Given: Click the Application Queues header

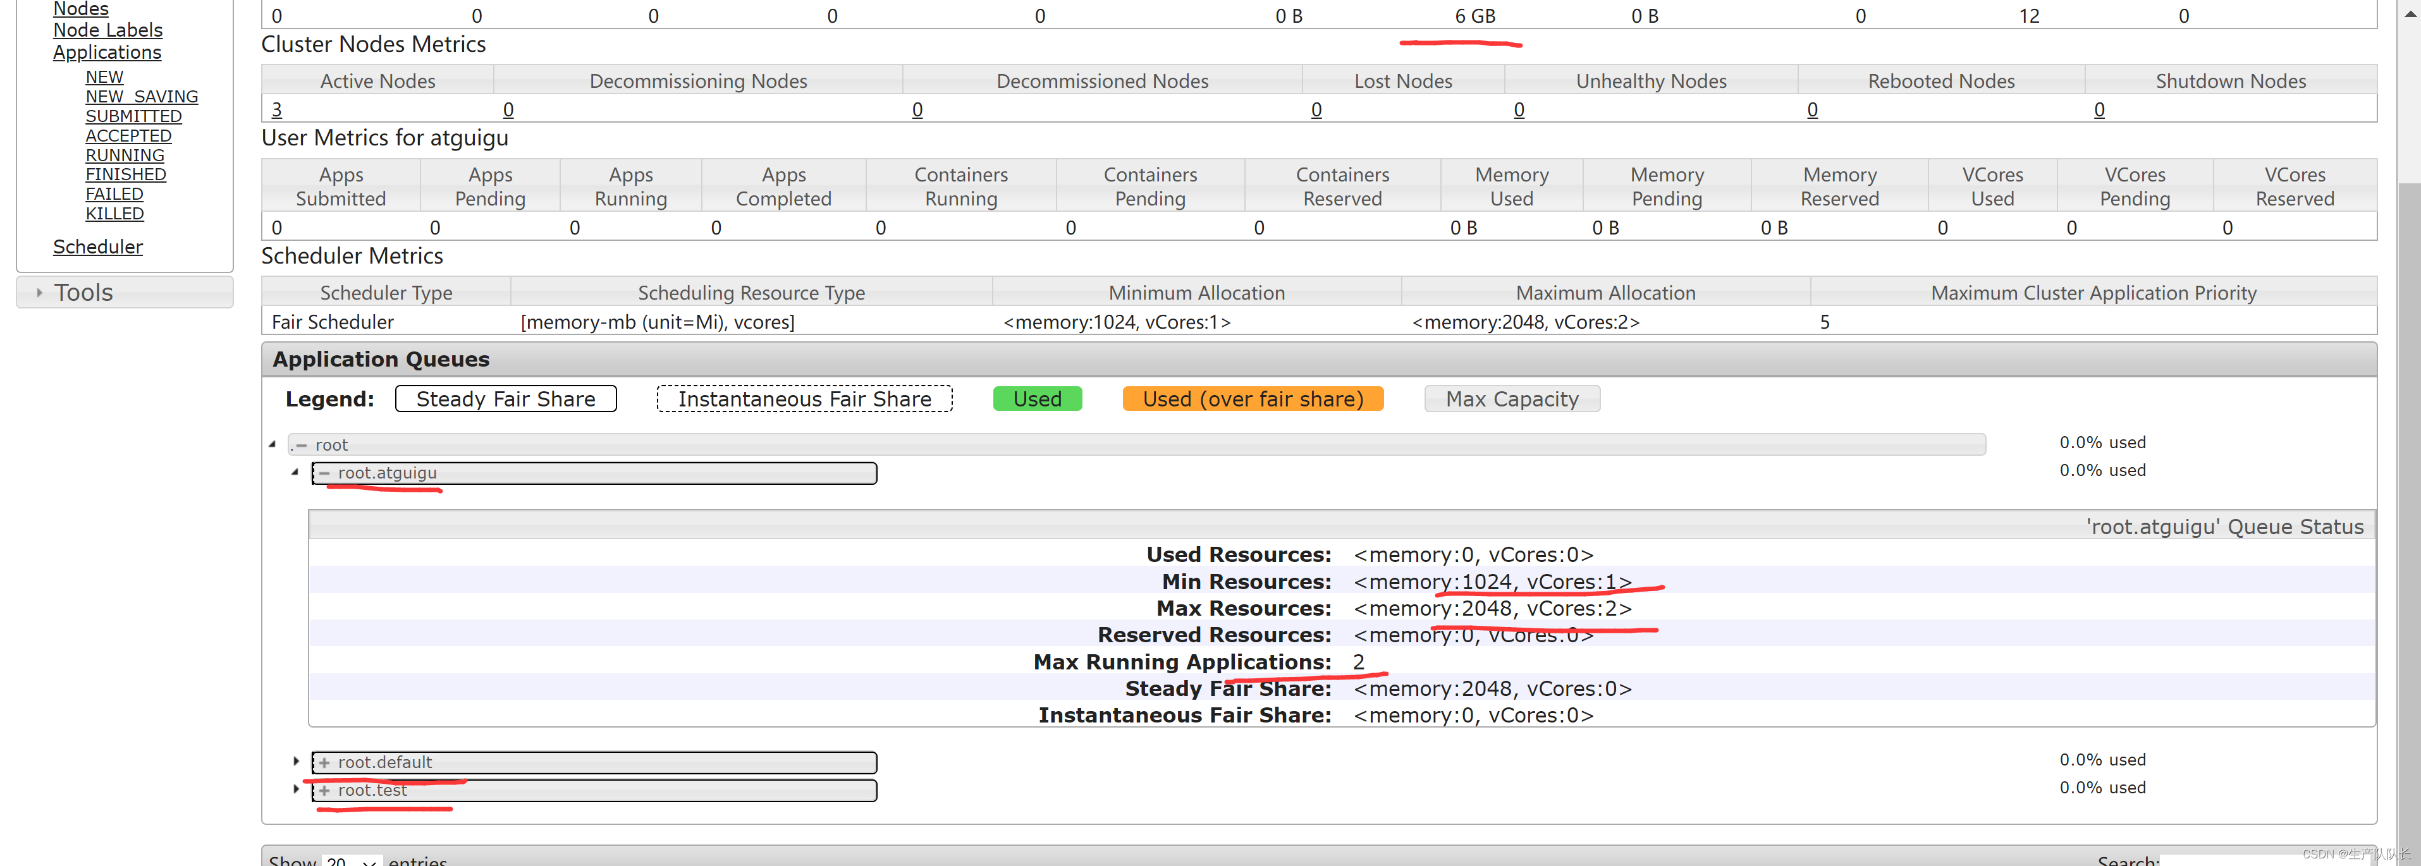Looking at the screenshot, I should click(x=1318, y=360).
